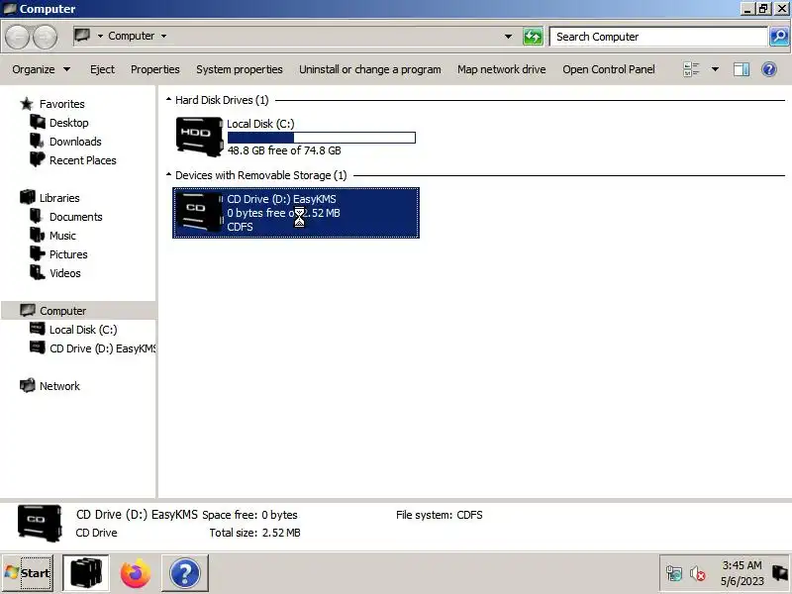Click Eject in the toolbar
Screen dimensions: 792x594
(x=103, y=69)
